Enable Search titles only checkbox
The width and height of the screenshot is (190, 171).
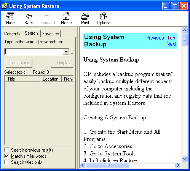coord(6,162)
